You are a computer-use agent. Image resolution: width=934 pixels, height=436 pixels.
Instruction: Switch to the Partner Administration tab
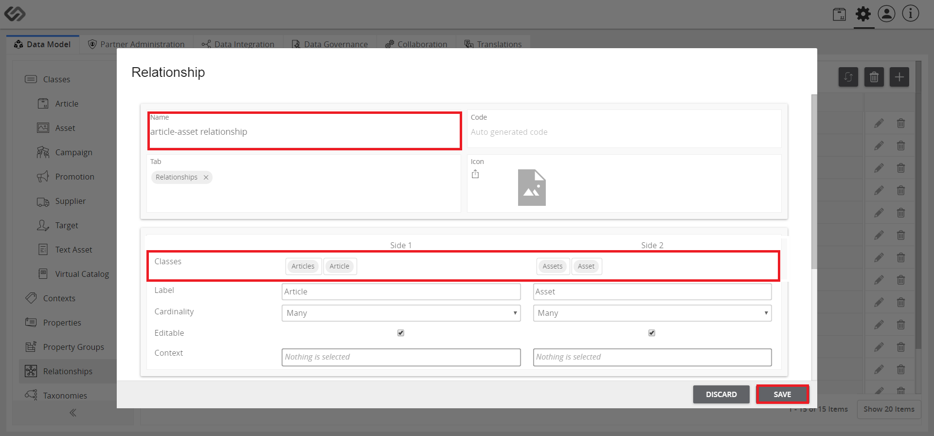tap(137, 44)
